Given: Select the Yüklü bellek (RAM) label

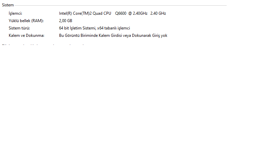Looking at the screenshot, I should [x=26, y=21].
